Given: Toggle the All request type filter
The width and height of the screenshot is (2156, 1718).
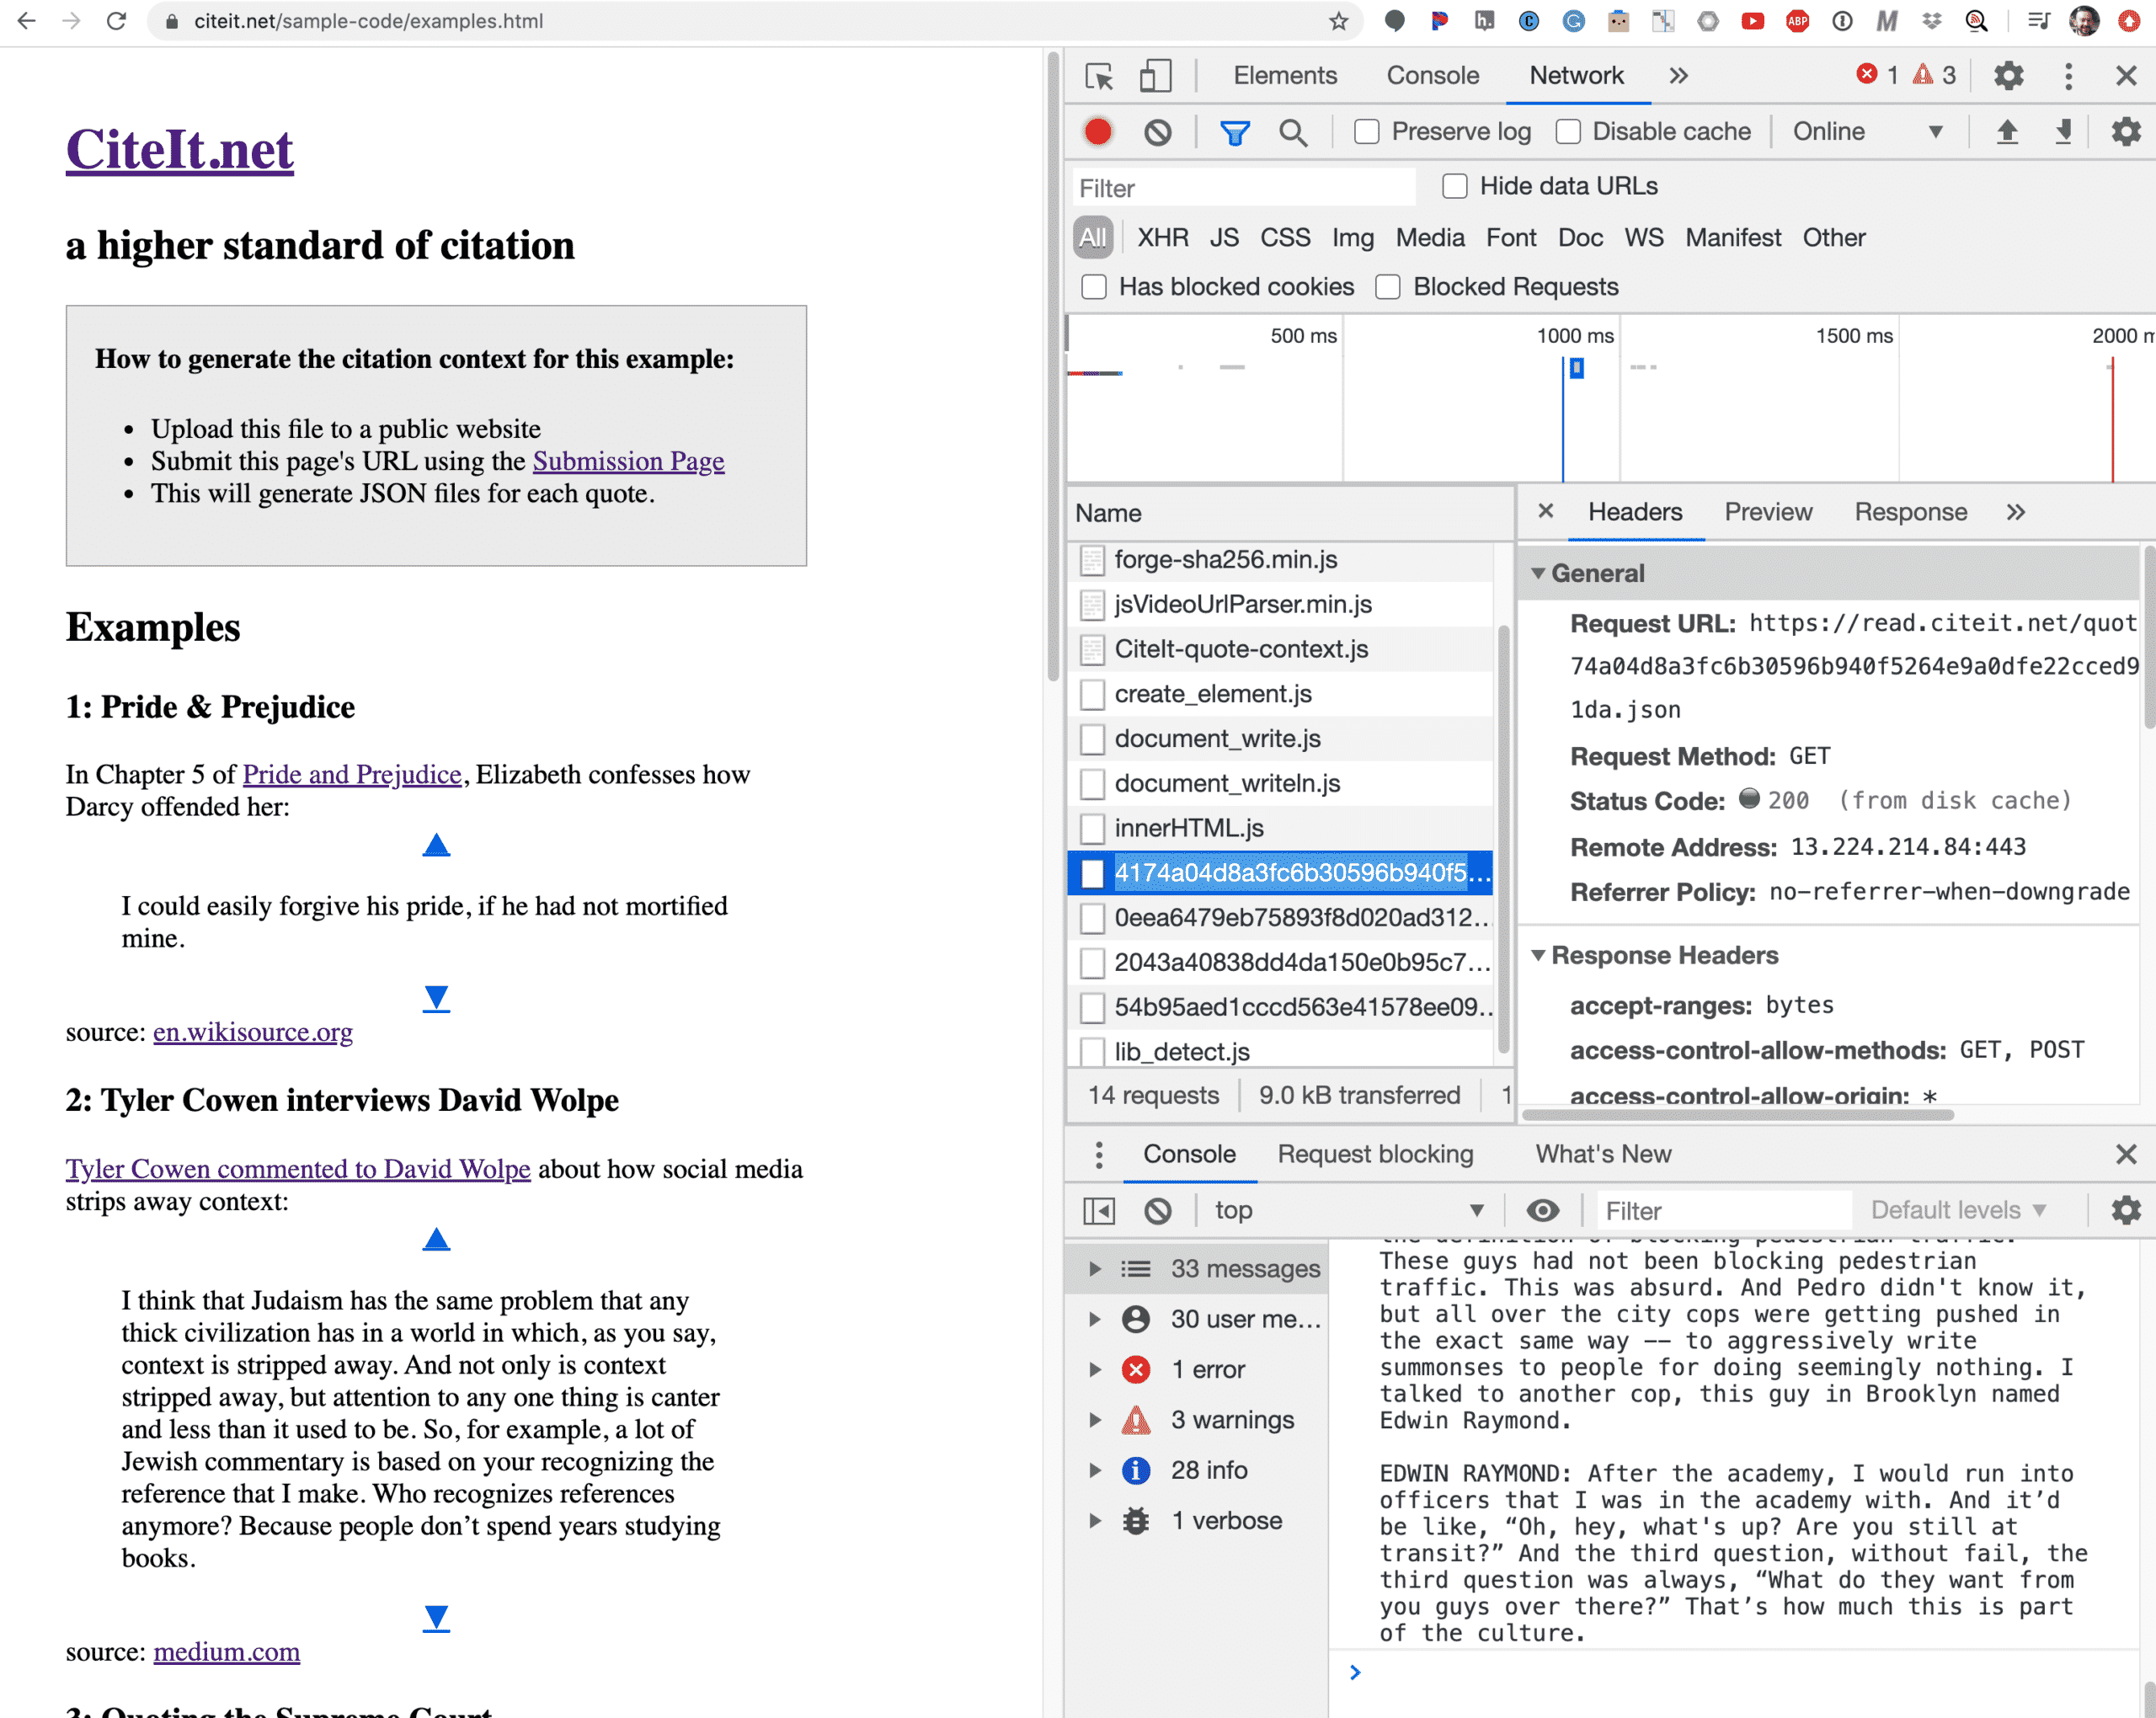Looking at the screenshot, I should pos(1093,238).
